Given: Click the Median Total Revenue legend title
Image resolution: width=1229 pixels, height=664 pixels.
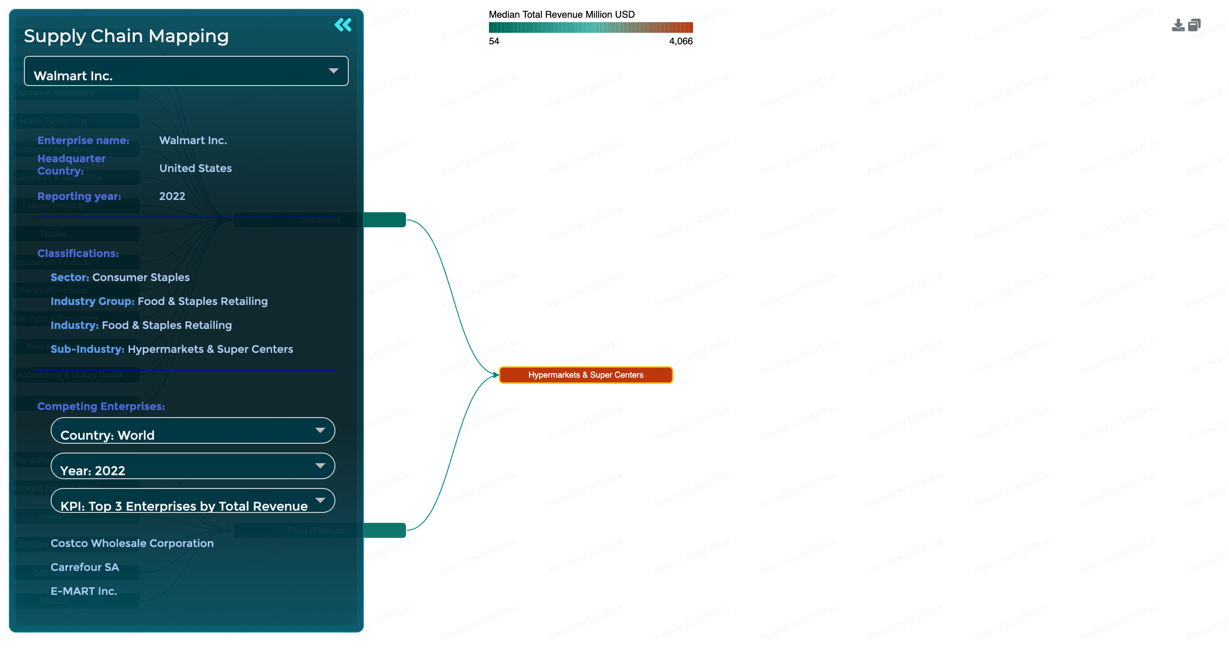Looking at the screenshot, I should click(562, 14).
